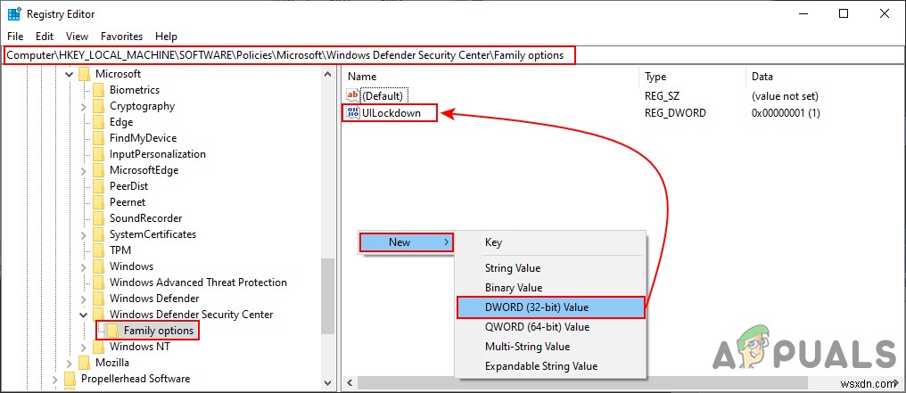Collapse the Windows Defender Security Center key
The height and width of the screenshot is (393, 906).
point(83,315)
